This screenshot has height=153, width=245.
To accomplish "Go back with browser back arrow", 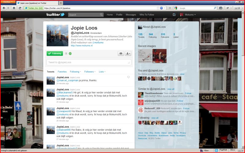I will coord(4,8).
